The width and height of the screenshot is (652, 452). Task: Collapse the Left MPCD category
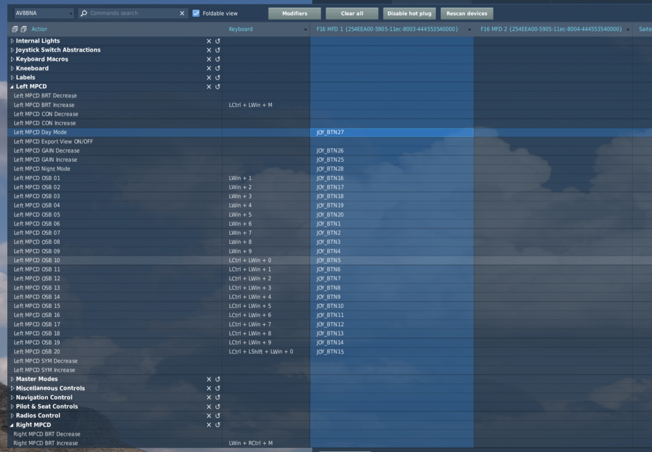(x=12, y=87)
